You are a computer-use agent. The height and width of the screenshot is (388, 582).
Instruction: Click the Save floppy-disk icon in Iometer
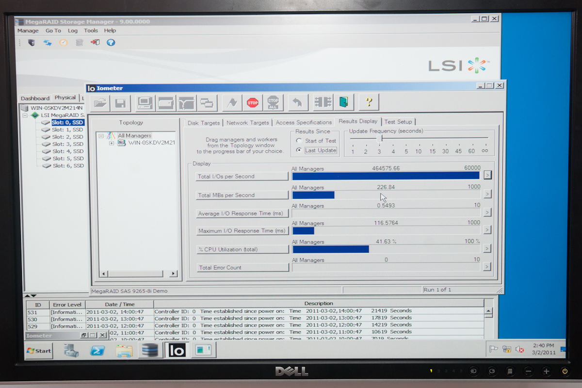[x=120, y=102]
